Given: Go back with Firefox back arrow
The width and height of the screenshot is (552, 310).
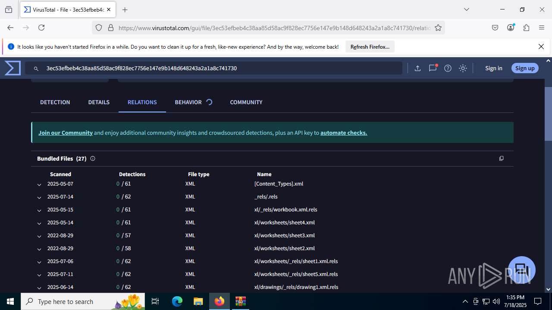Looking at the screenshot, I should tap(10, 28).
